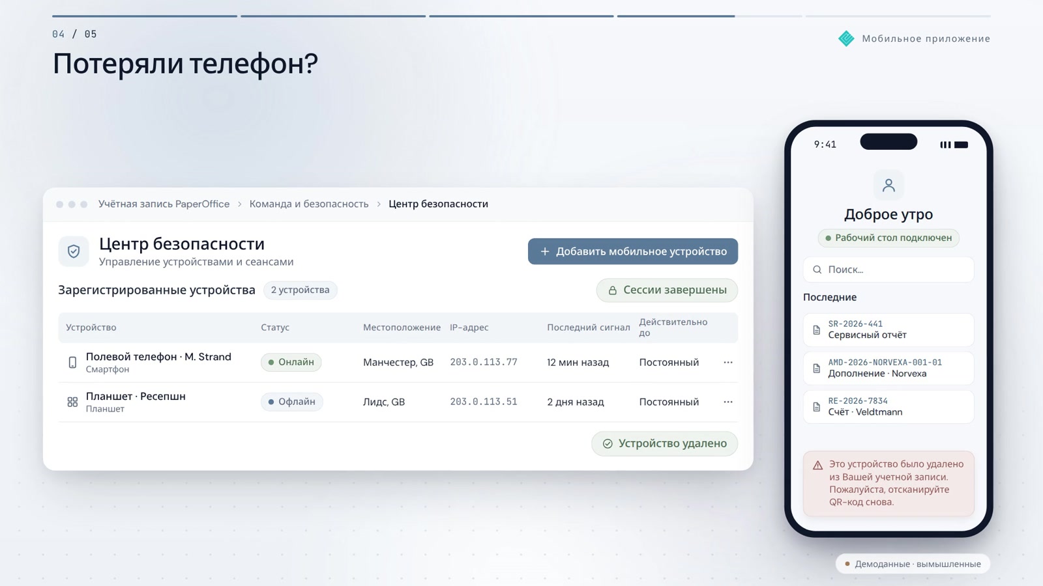This screenshot has height=586, width=1043.
Task: Click the Устройство удалено button
Action: click(664, 443)
